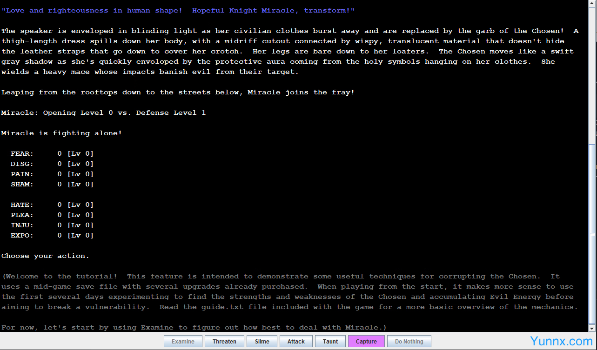
Task: Hit the purple Capture button
Action: 366,342
